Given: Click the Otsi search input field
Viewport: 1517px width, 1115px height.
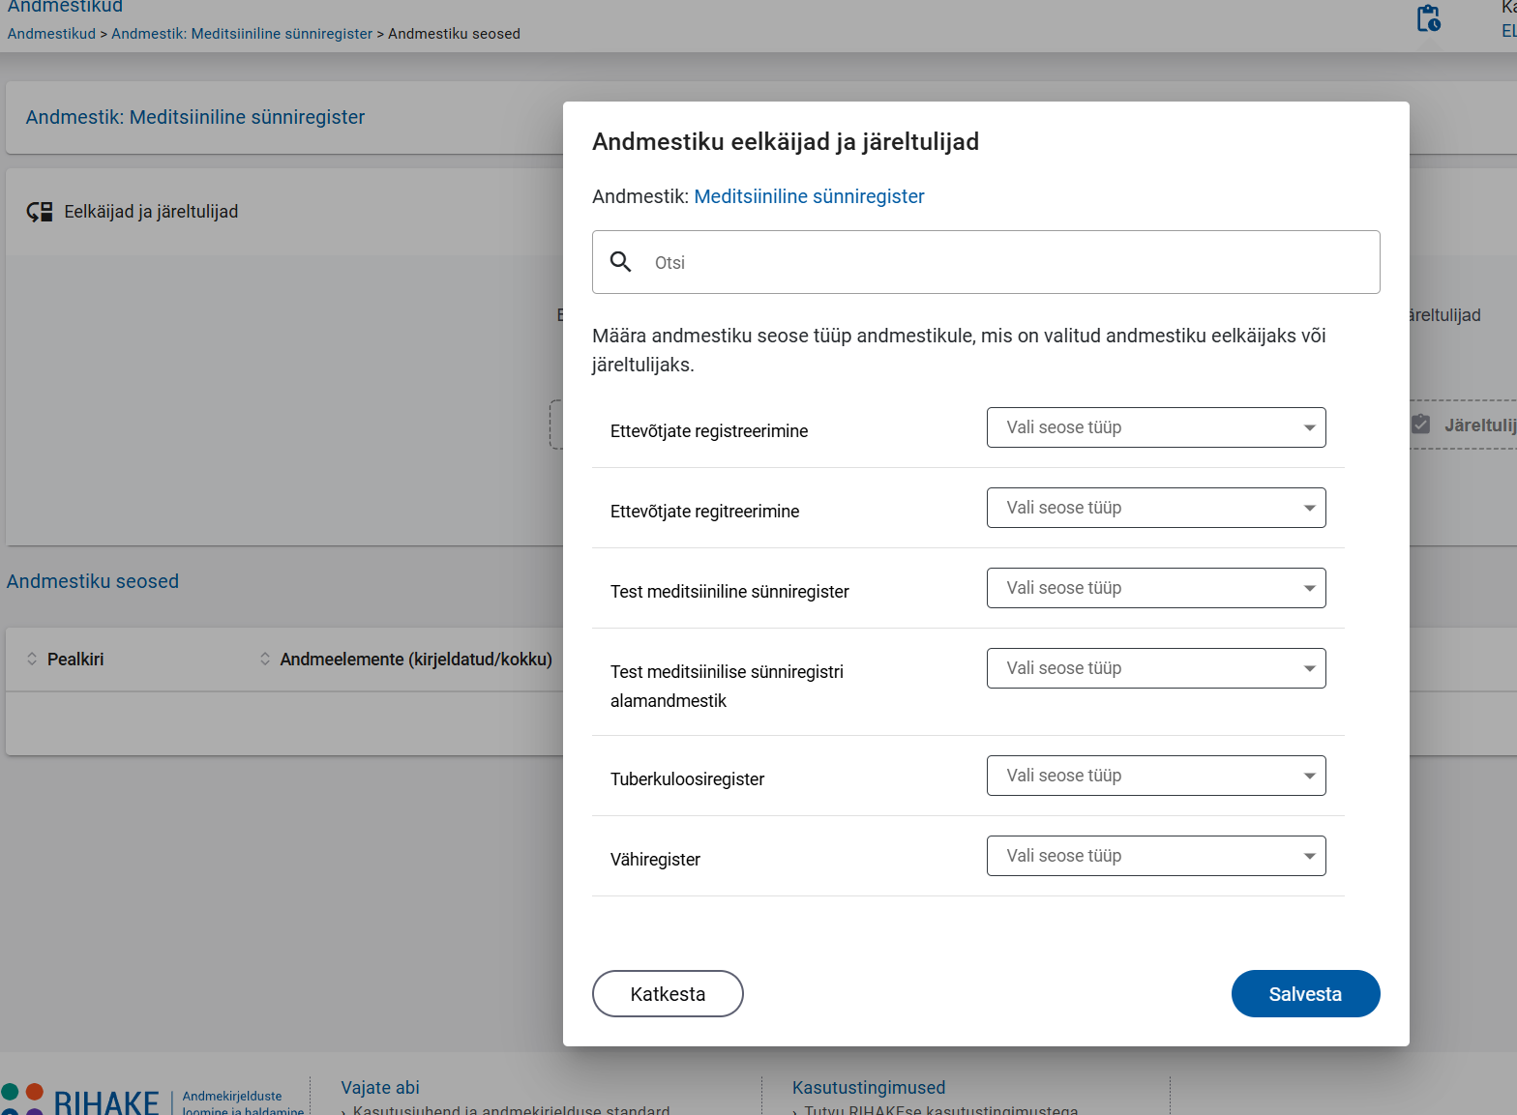Looking at the screenshot, I should (1006, 262).
